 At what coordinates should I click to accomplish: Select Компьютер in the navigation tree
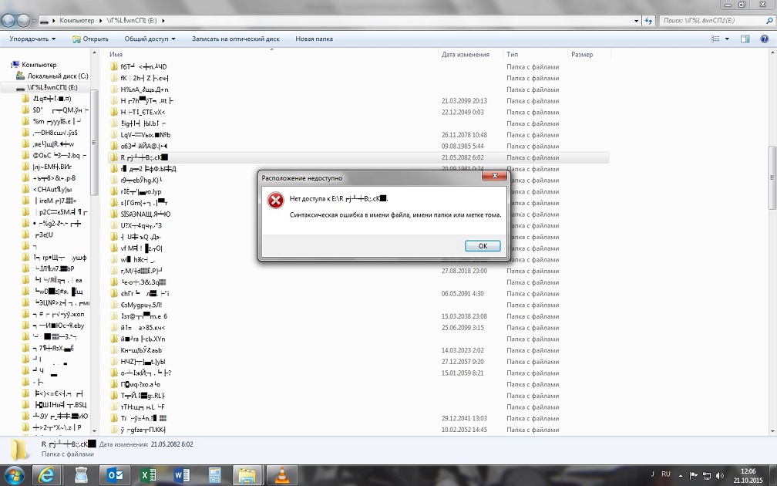pos(39,65)
